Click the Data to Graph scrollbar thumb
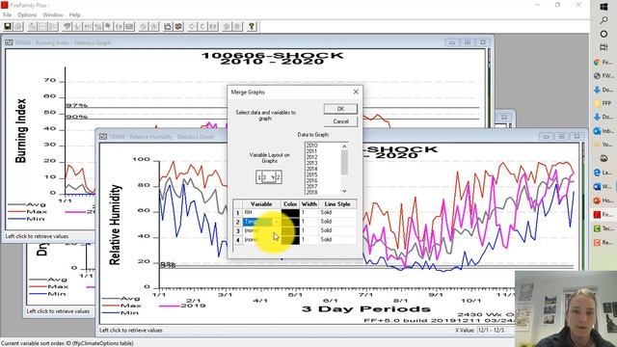This screenshot has height=347, width=617. click(x=344, y=163)
